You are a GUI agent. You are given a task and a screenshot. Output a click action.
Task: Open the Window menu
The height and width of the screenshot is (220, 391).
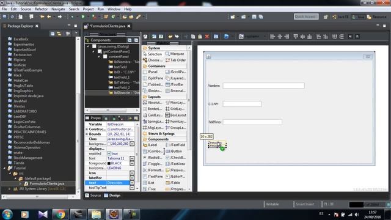pos(114,9)
